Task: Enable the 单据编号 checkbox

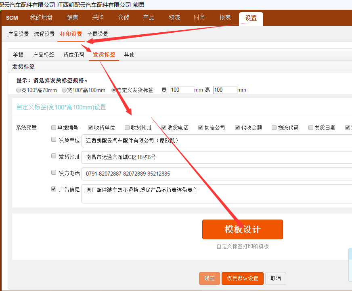Action: click(x=54, y=128)
